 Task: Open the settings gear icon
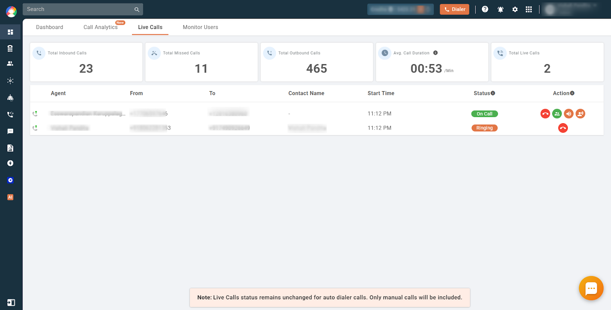click(x=515, y=10)
